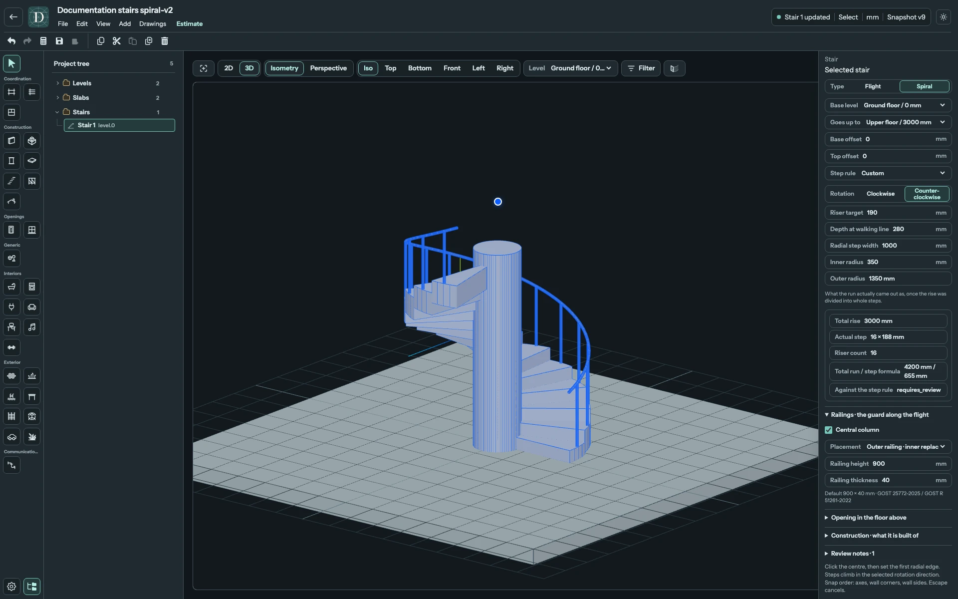Toggle the light theme sun icon
The height and width of the screenshot is (599, 958).
944,17
